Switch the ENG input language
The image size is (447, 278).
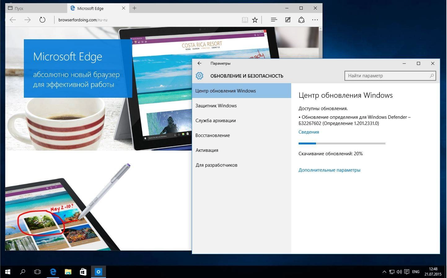(x=416, y=272)
